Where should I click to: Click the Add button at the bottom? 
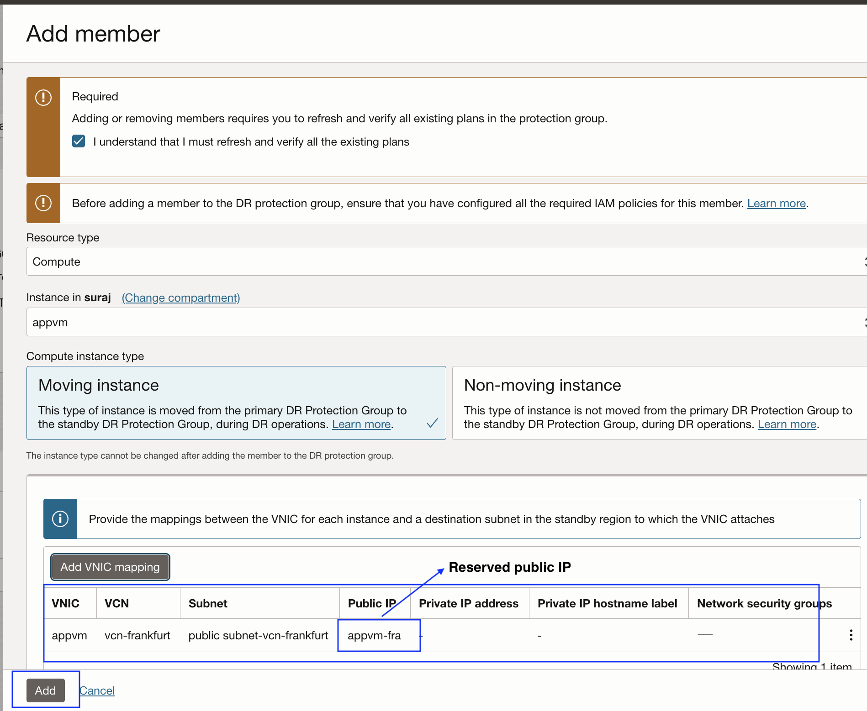point(45,690)
